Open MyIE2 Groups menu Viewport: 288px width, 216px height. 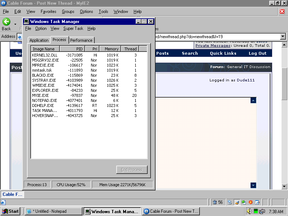coord(68,12)
